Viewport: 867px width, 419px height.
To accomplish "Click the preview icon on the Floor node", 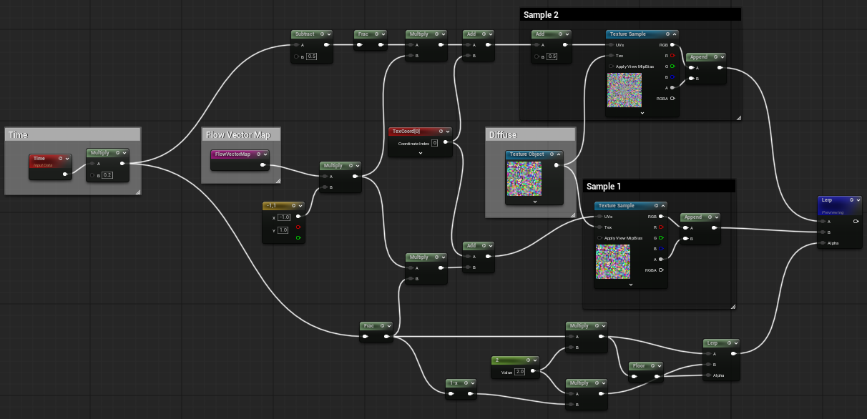I will click(x=652, y=365).
